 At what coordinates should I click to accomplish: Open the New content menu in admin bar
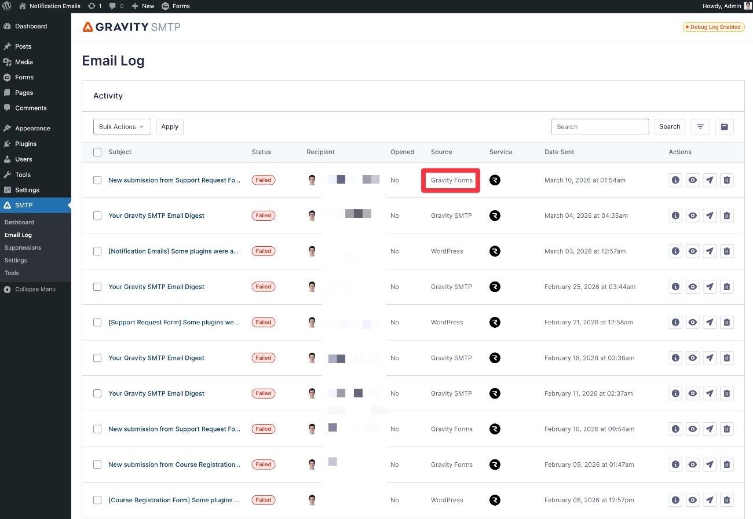point(142,6)
